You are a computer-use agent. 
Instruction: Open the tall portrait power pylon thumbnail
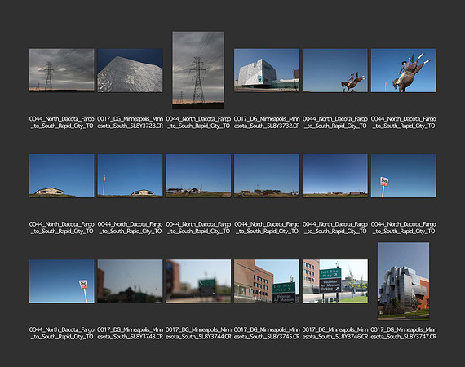point(198,70)
